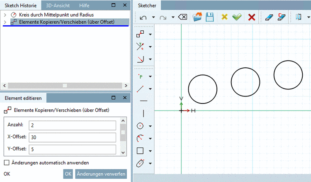
Task: Switch to 3D-Ansicht tab
Action: (58, 5)
